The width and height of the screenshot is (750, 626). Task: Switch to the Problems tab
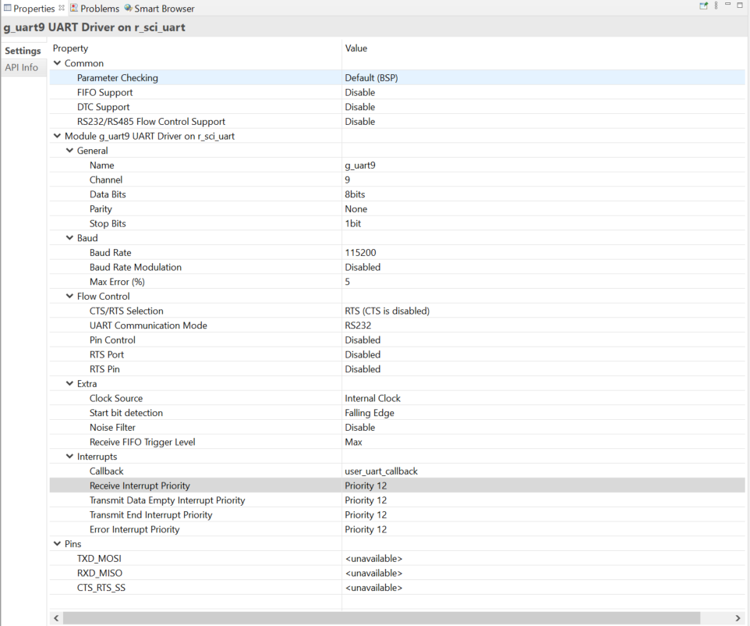94,9
